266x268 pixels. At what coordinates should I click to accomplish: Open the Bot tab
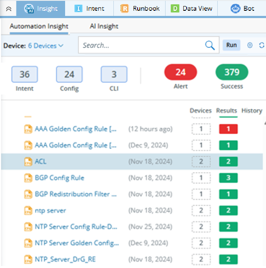(242, 9)
